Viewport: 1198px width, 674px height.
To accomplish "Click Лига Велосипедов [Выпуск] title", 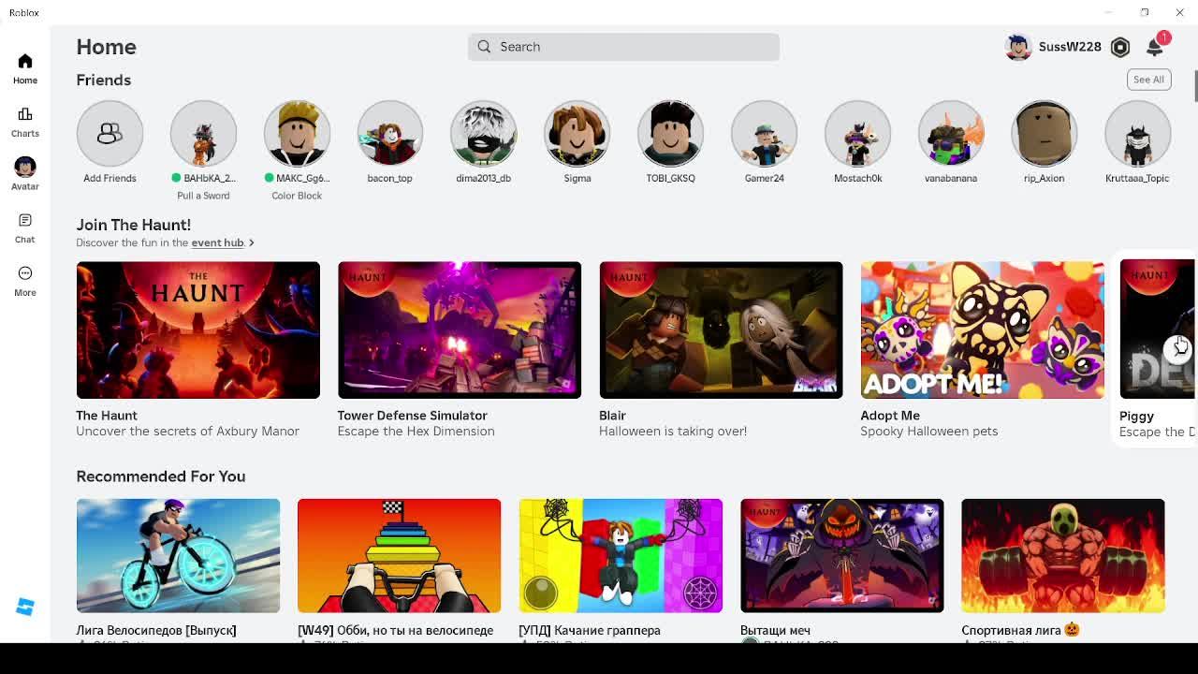I will [x=156, y=631].
